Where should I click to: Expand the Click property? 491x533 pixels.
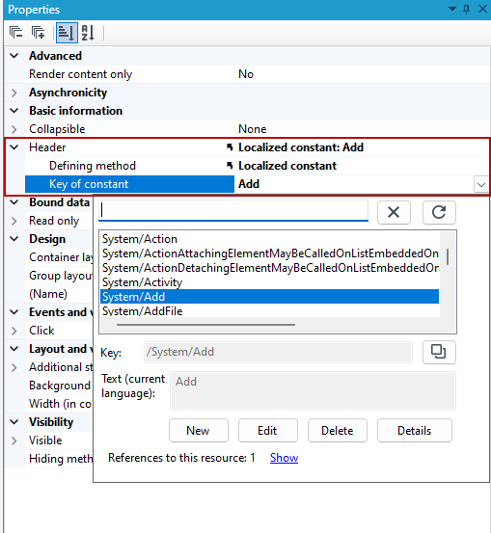14,331
